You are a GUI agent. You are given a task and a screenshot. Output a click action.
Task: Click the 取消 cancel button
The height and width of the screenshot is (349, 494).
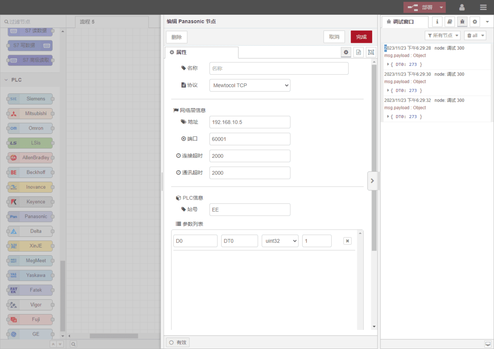pyautogui.click(x=334, y=37)
